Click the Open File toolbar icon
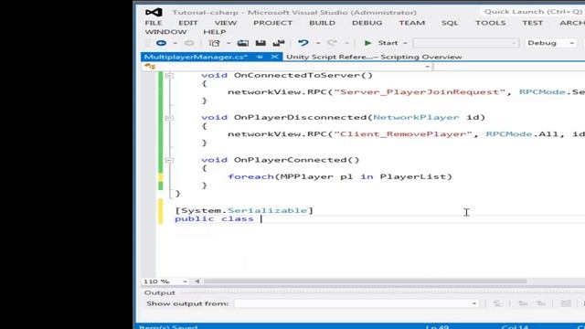The image size is (585, 329). (243, 43)
